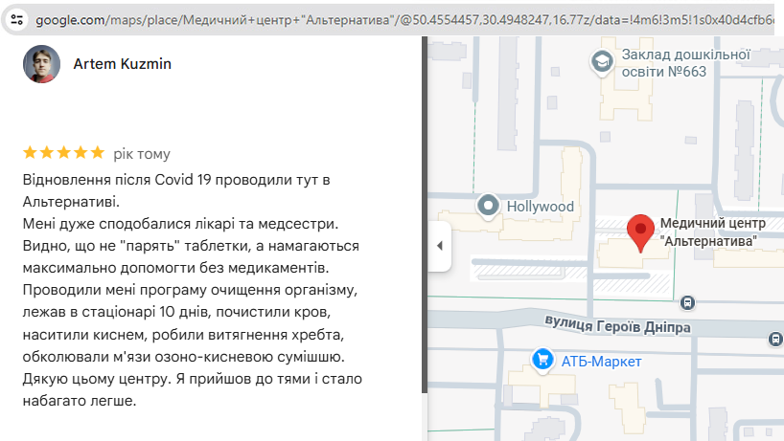Open Artem Kuzmin's profile photo

coord(40,64)
